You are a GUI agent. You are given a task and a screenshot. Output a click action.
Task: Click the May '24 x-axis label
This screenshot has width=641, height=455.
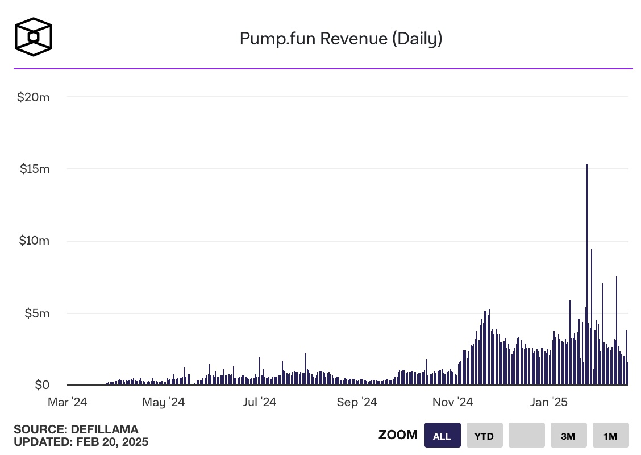(164, 402)
